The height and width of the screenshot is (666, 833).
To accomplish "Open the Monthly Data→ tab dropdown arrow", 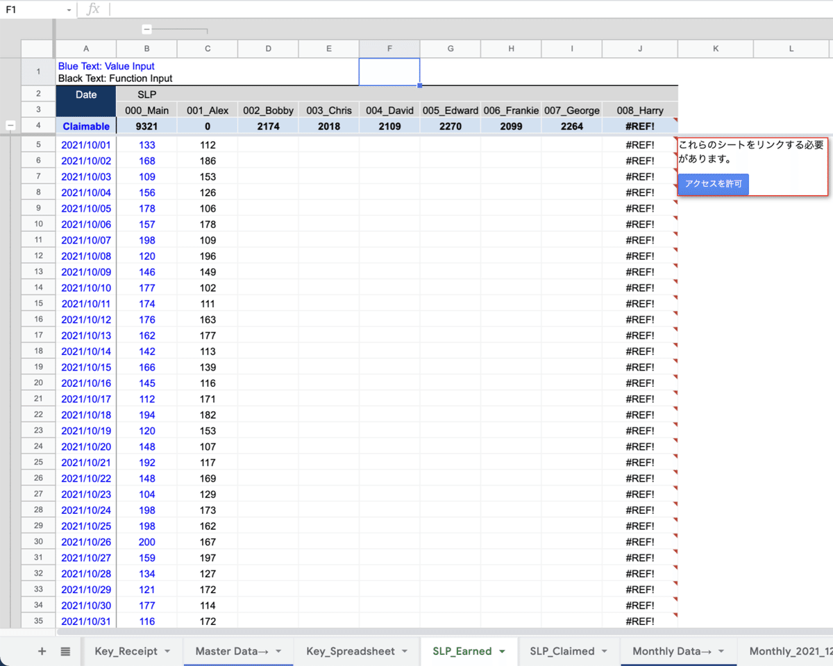I will click(721, 651).
